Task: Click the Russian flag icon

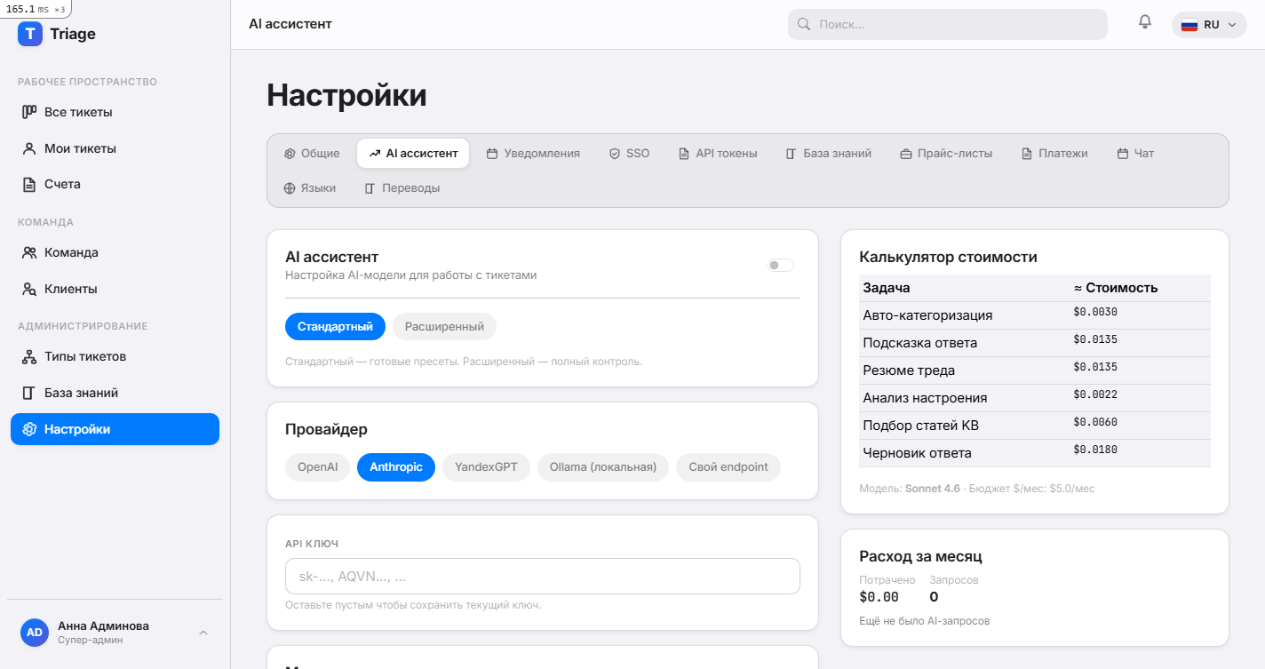Action: click(x=1189, y=25)
